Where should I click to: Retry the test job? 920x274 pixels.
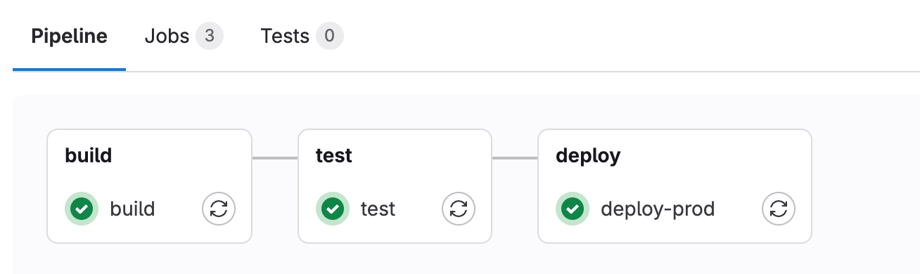(x=459, y=209)
